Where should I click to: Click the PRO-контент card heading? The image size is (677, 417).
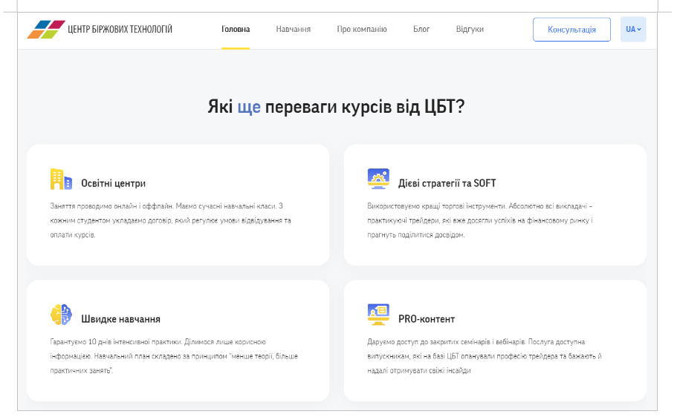426,319
